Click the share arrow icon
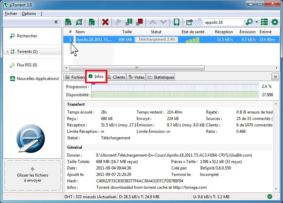Image resolution: width=283 pixels, height=203 pixels. coord(189,22)
